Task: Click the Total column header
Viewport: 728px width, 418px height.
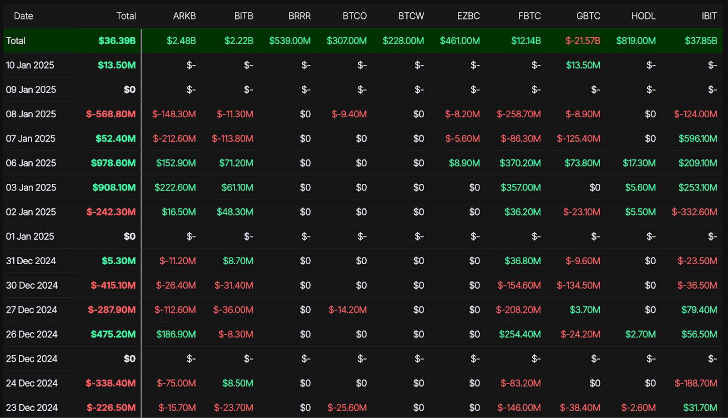Action: coord(126,16)
